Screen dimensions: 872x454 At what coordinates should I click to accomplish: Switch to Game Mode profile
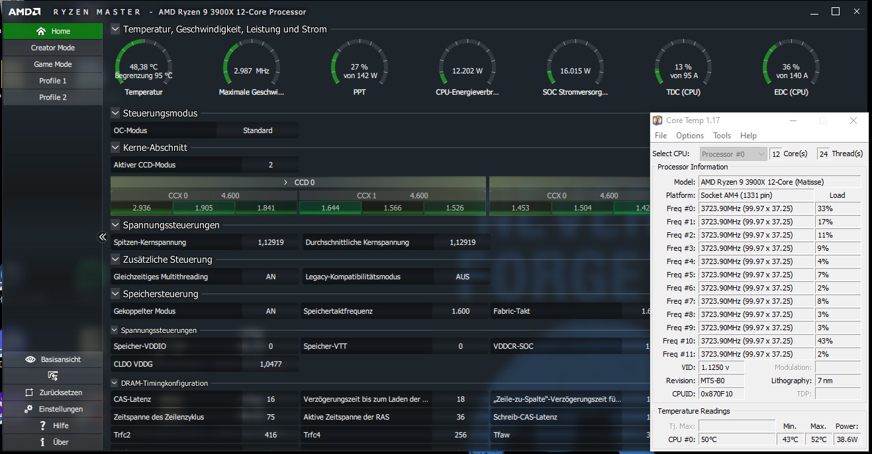[53, 64]
